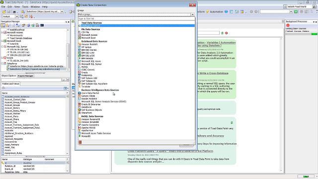The width and height of the screenshot is (318, 179).
Task: Open the File menu
Action: click(x=3, y=6)
